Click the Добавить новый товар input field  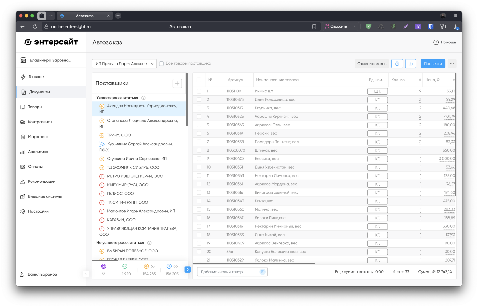pyautogui.click(x=232, y=272)
